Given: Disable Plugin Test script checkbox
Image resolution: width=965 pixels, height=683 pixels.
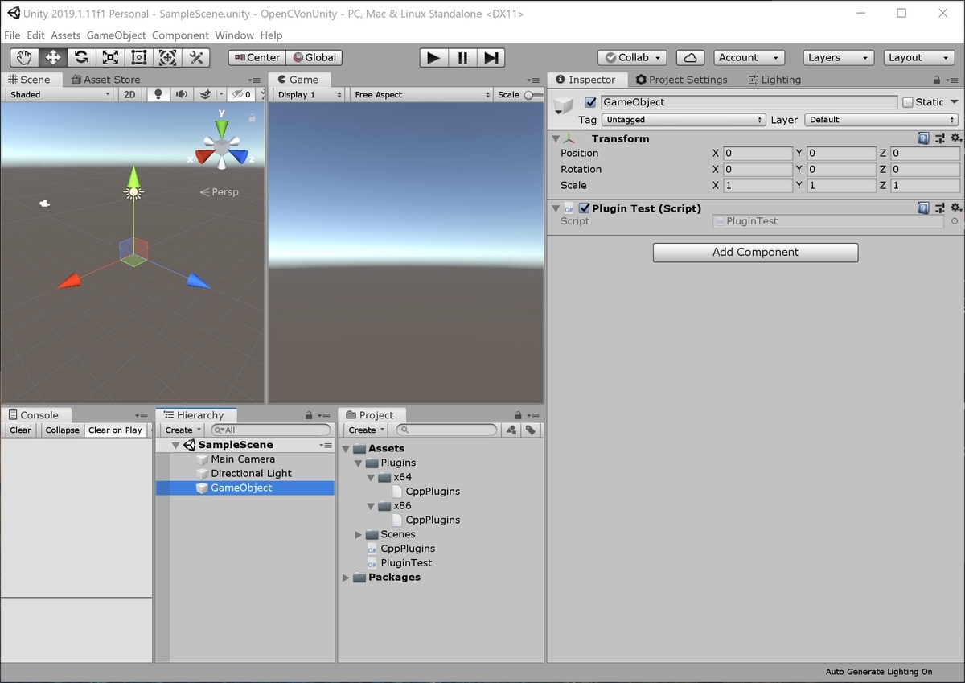Looking at the screenshot, I should point(585,208).
